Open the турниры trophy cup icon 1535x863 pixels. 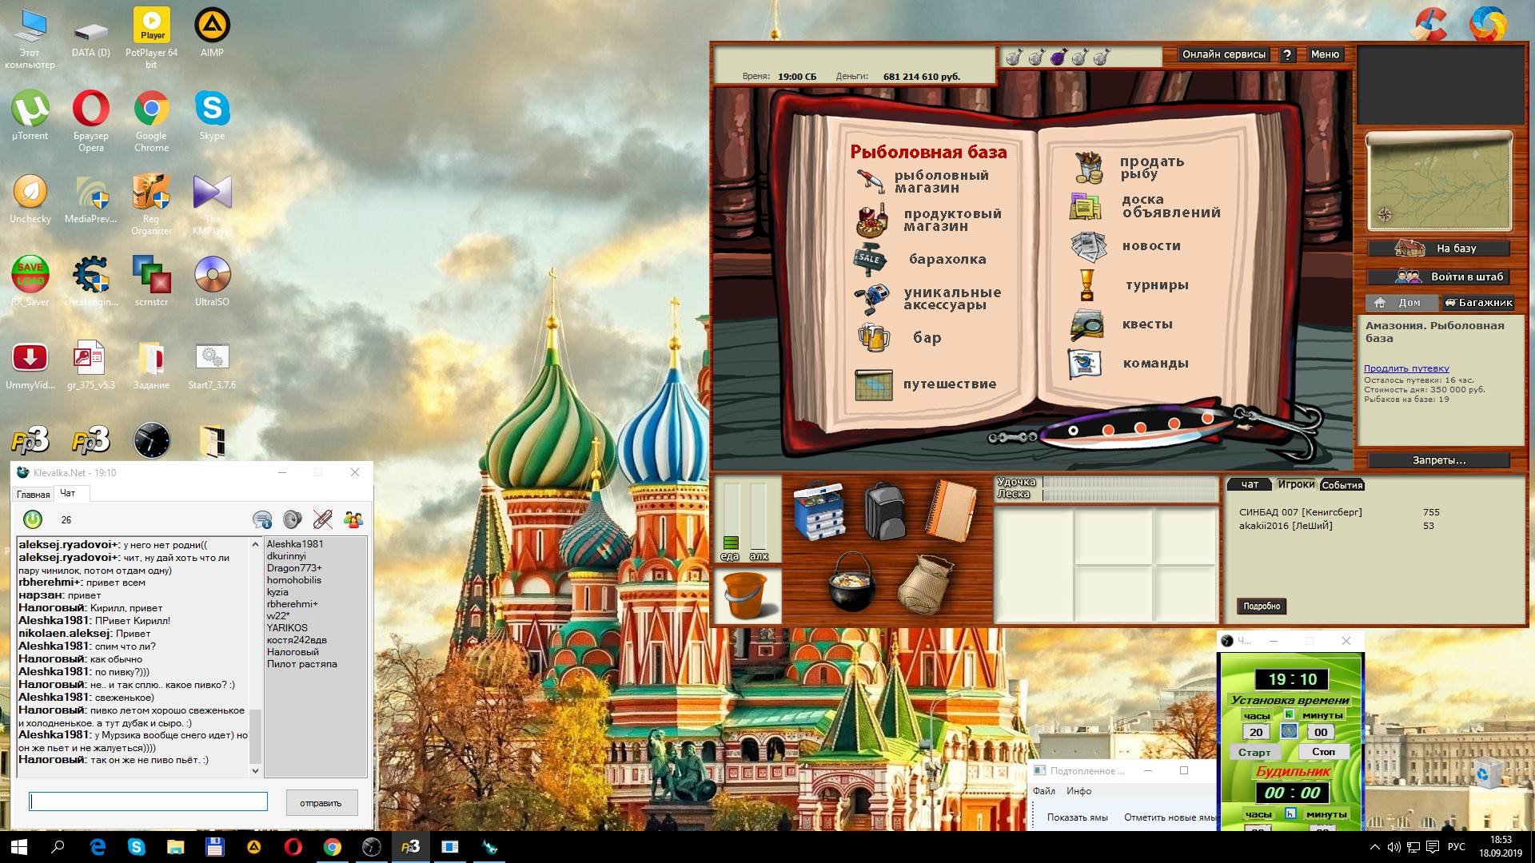point(1086,284)
